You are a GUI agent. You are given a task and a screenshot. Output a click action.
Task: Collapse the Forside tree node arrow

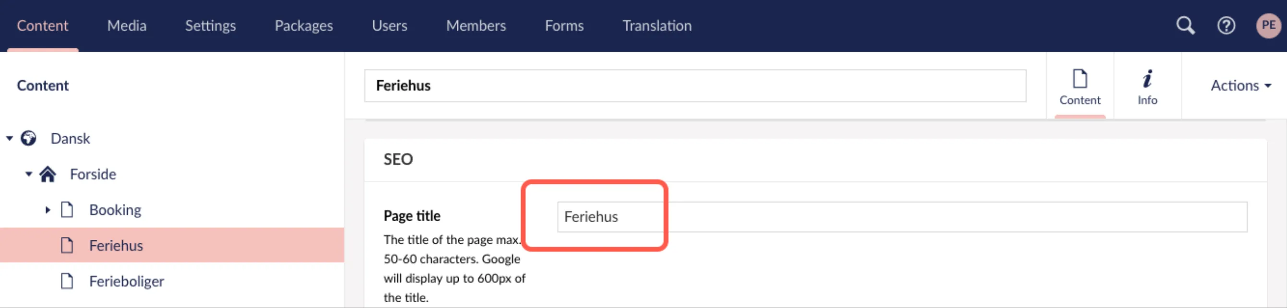(28, 174)
